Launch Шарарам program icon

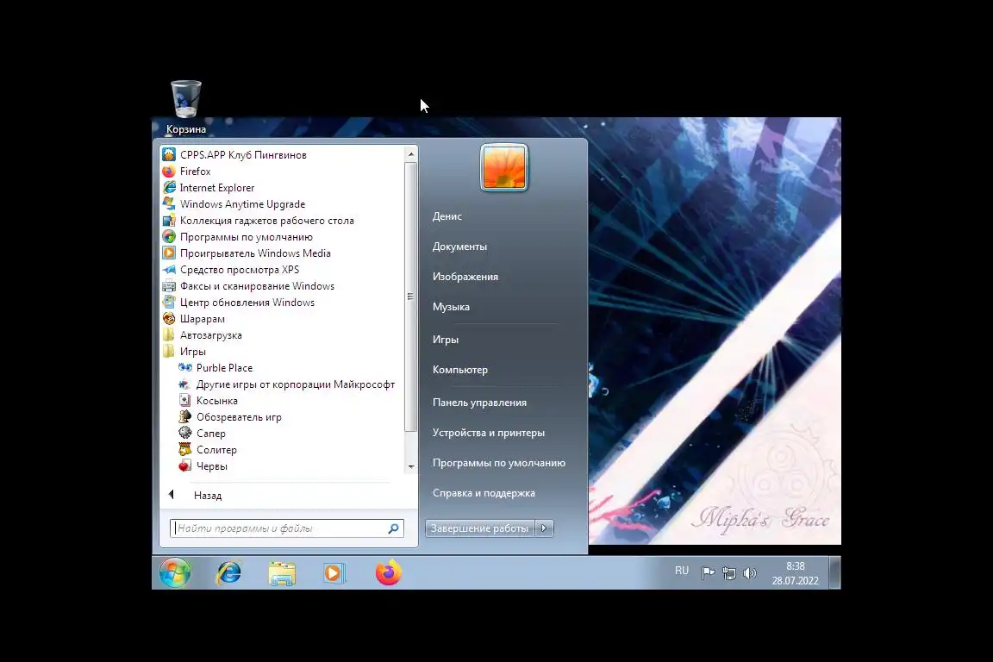[x=169, y=319]
